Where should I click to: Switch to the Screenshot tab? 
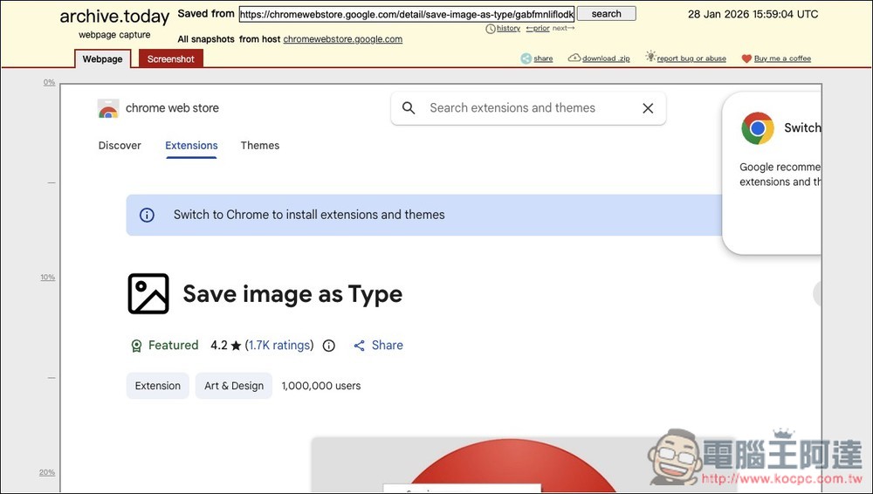click(x=171, y=59)
